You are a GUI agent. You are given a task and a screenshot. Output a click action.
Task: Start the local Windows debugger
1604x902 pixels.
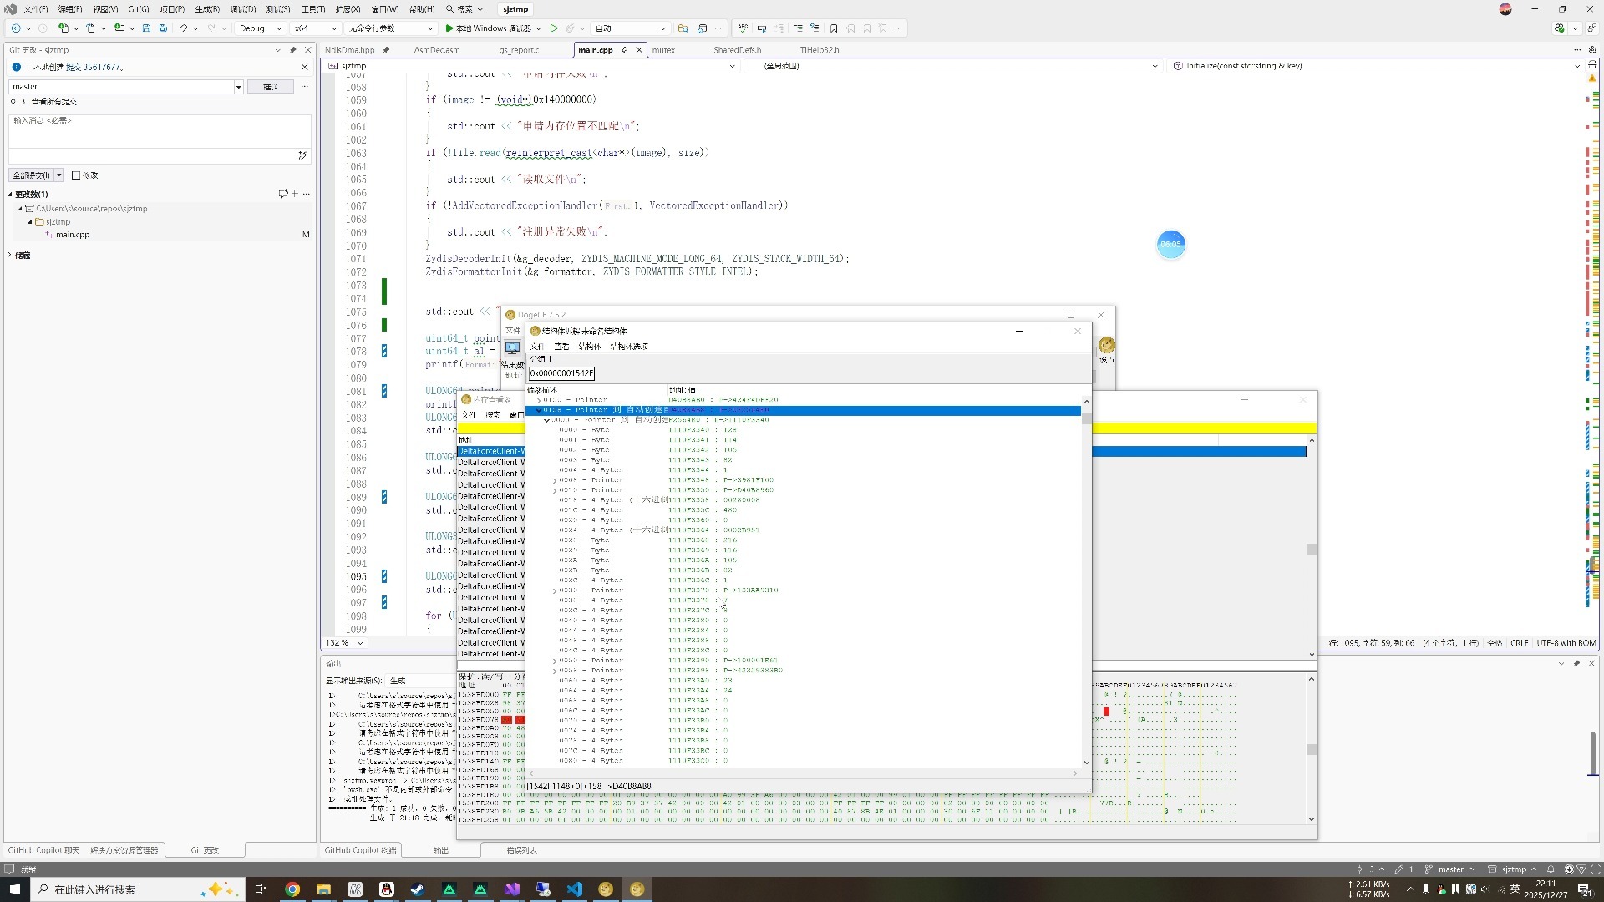(489, 28)
